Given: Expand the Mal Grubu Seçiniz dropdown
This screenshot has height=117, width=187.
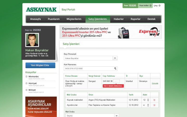Looking at the screenshot, I should pos(117,115).
